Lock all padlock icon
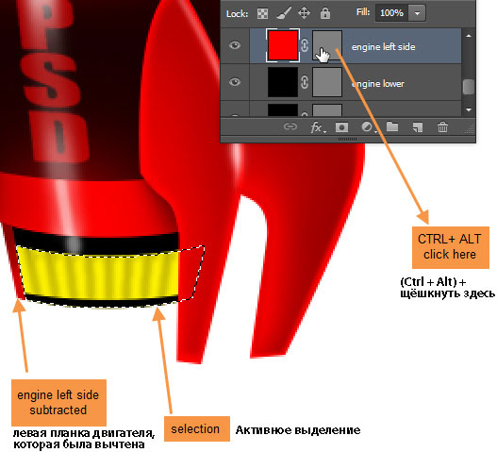The image size is (497, 452). [x=324, y=13]
